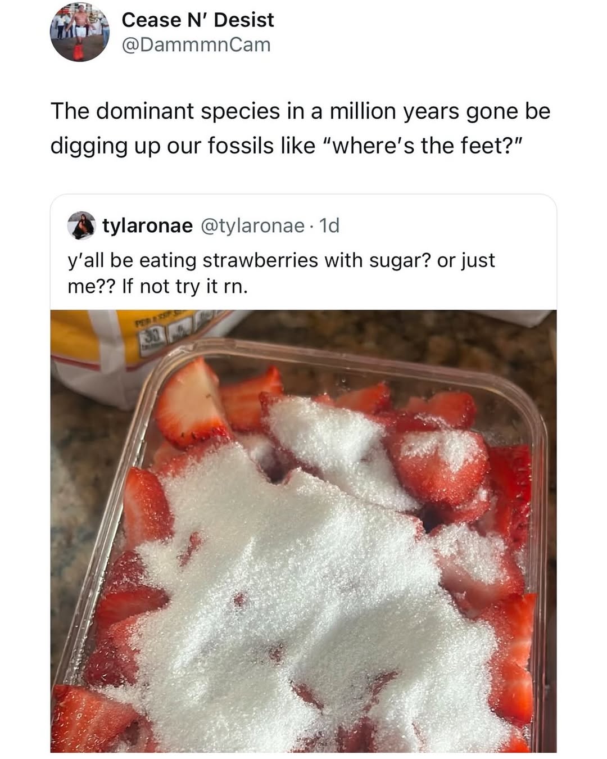
Task: Select the tylaronae display name
Action: tap(147, 225)
